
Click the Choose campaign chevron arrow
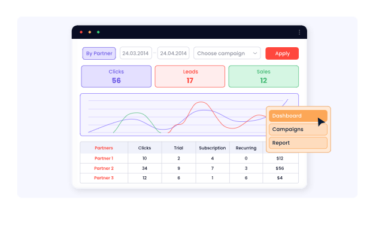point(255,53)
